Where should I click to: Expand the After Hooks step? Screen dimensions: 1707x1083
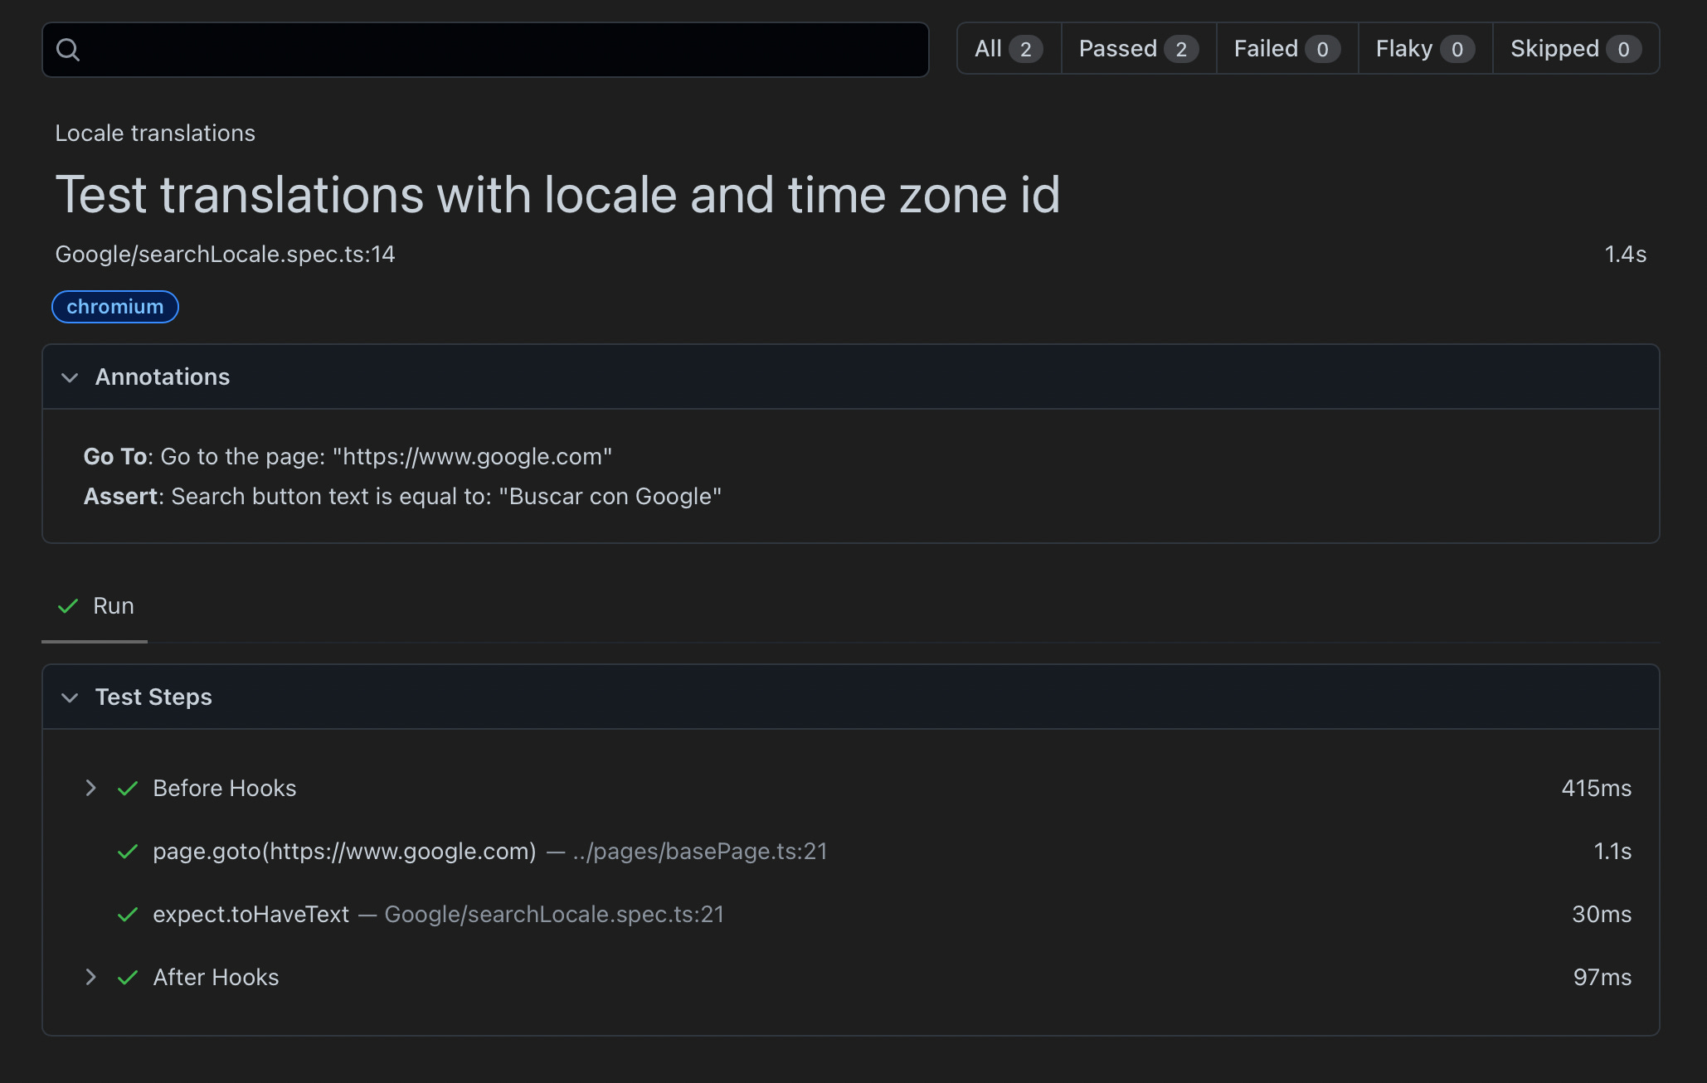(x=91, y=977)
